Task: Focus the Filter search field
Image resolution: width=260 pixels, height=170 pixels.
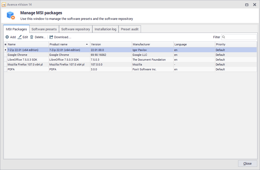Action: 241,37
